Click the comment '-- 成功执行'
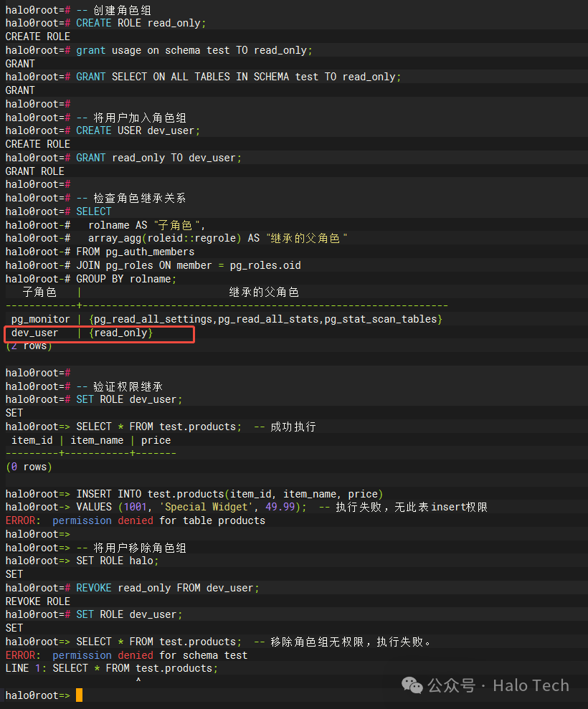Viewport: 588px width, 709px height. click(x=285, y=427)
